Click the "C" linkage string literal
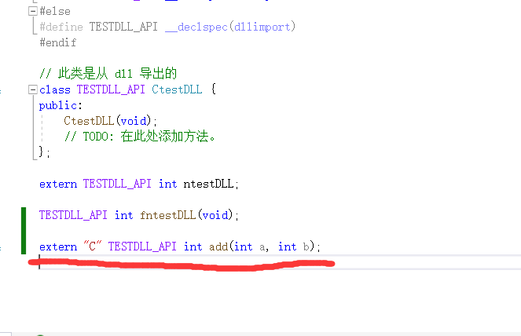The image size is (521, 336). pos(92,247)
